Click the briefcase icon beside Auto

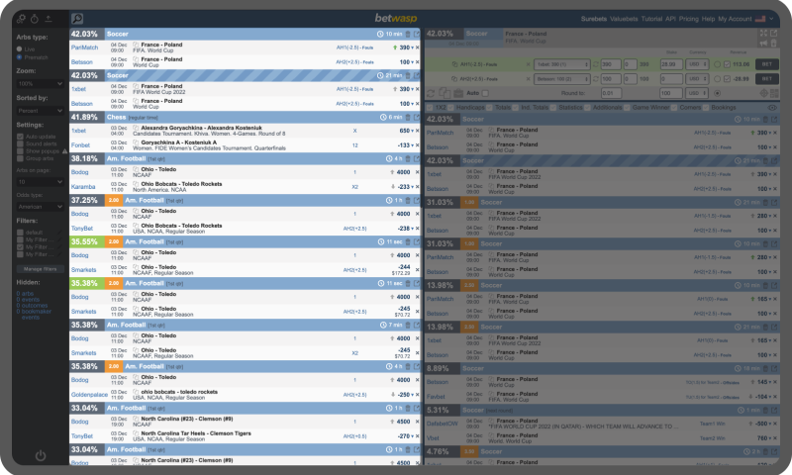458,93
